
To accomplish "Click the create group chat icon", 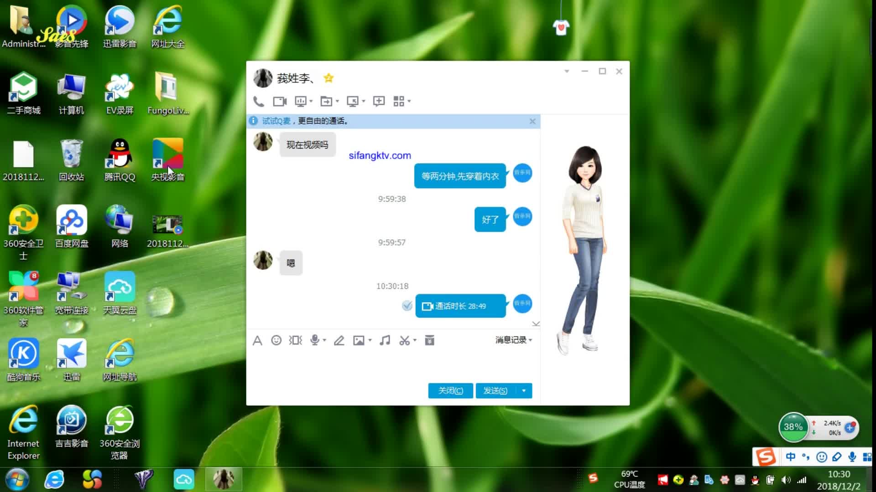I will tap(379, 101).
